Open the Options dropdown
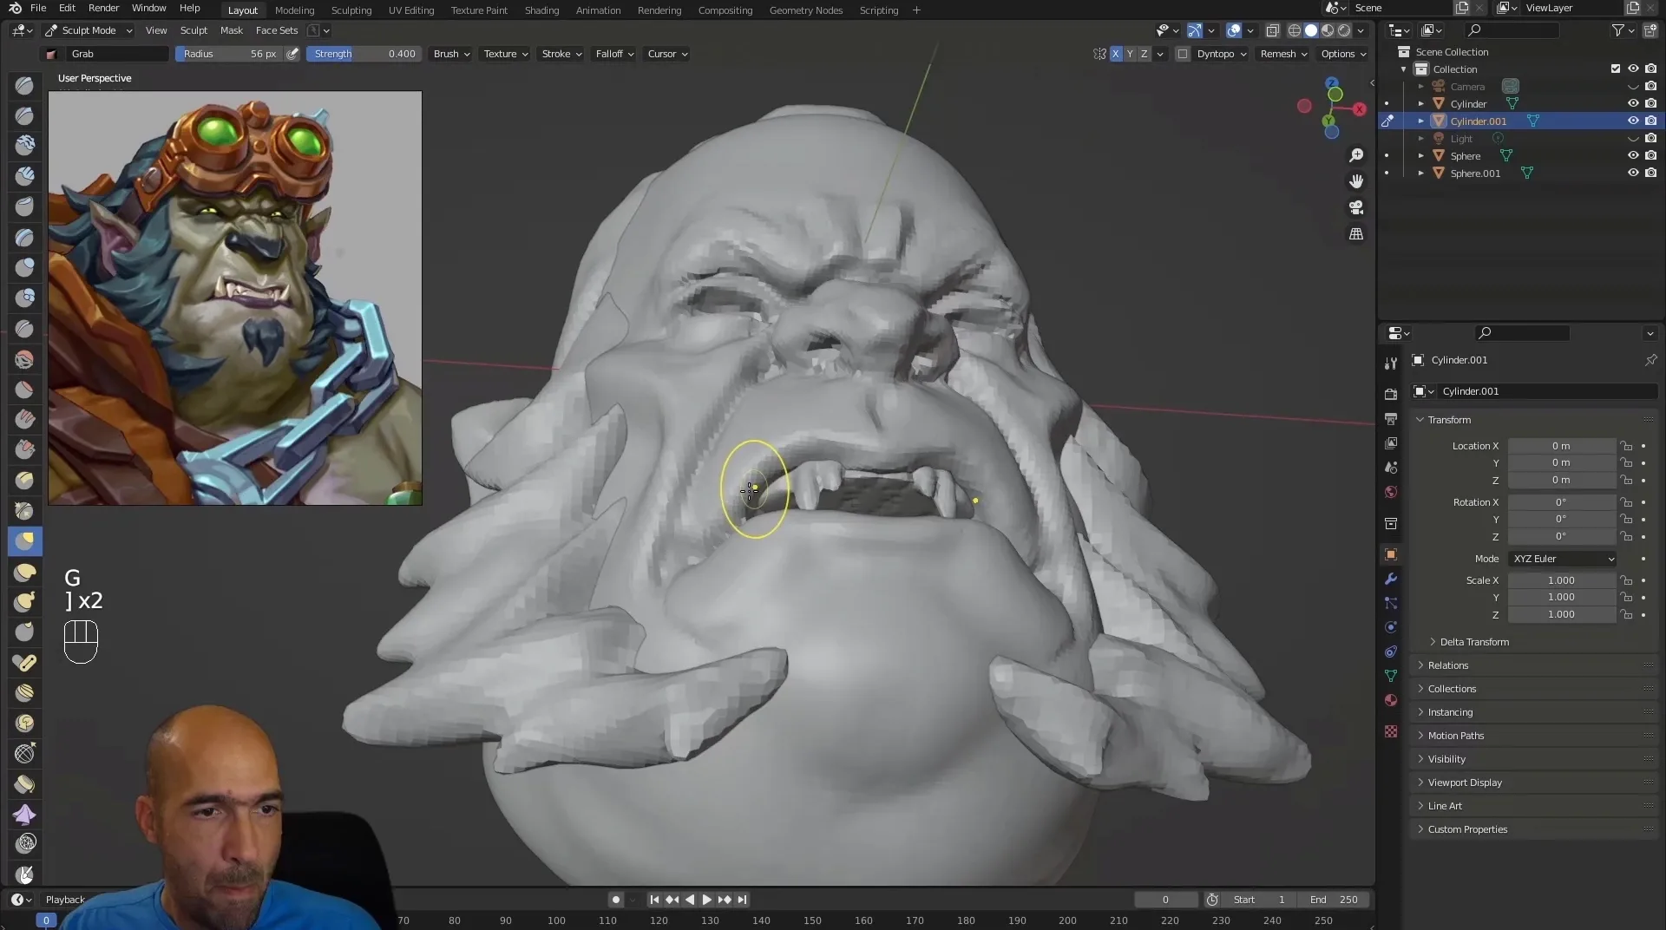The image size is (1666, 930). coord(1343,54)
